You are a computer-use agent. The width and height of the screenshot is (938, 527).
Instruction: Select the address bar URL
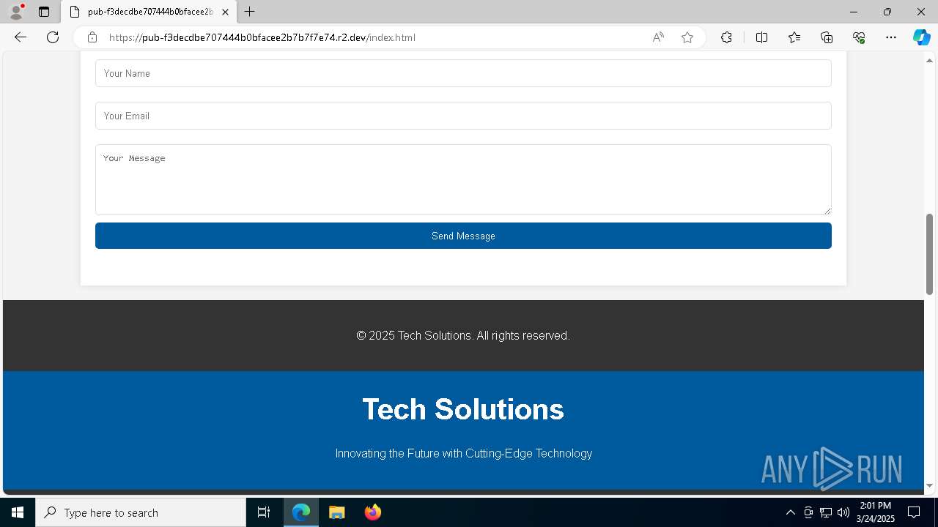click(262, 37)
